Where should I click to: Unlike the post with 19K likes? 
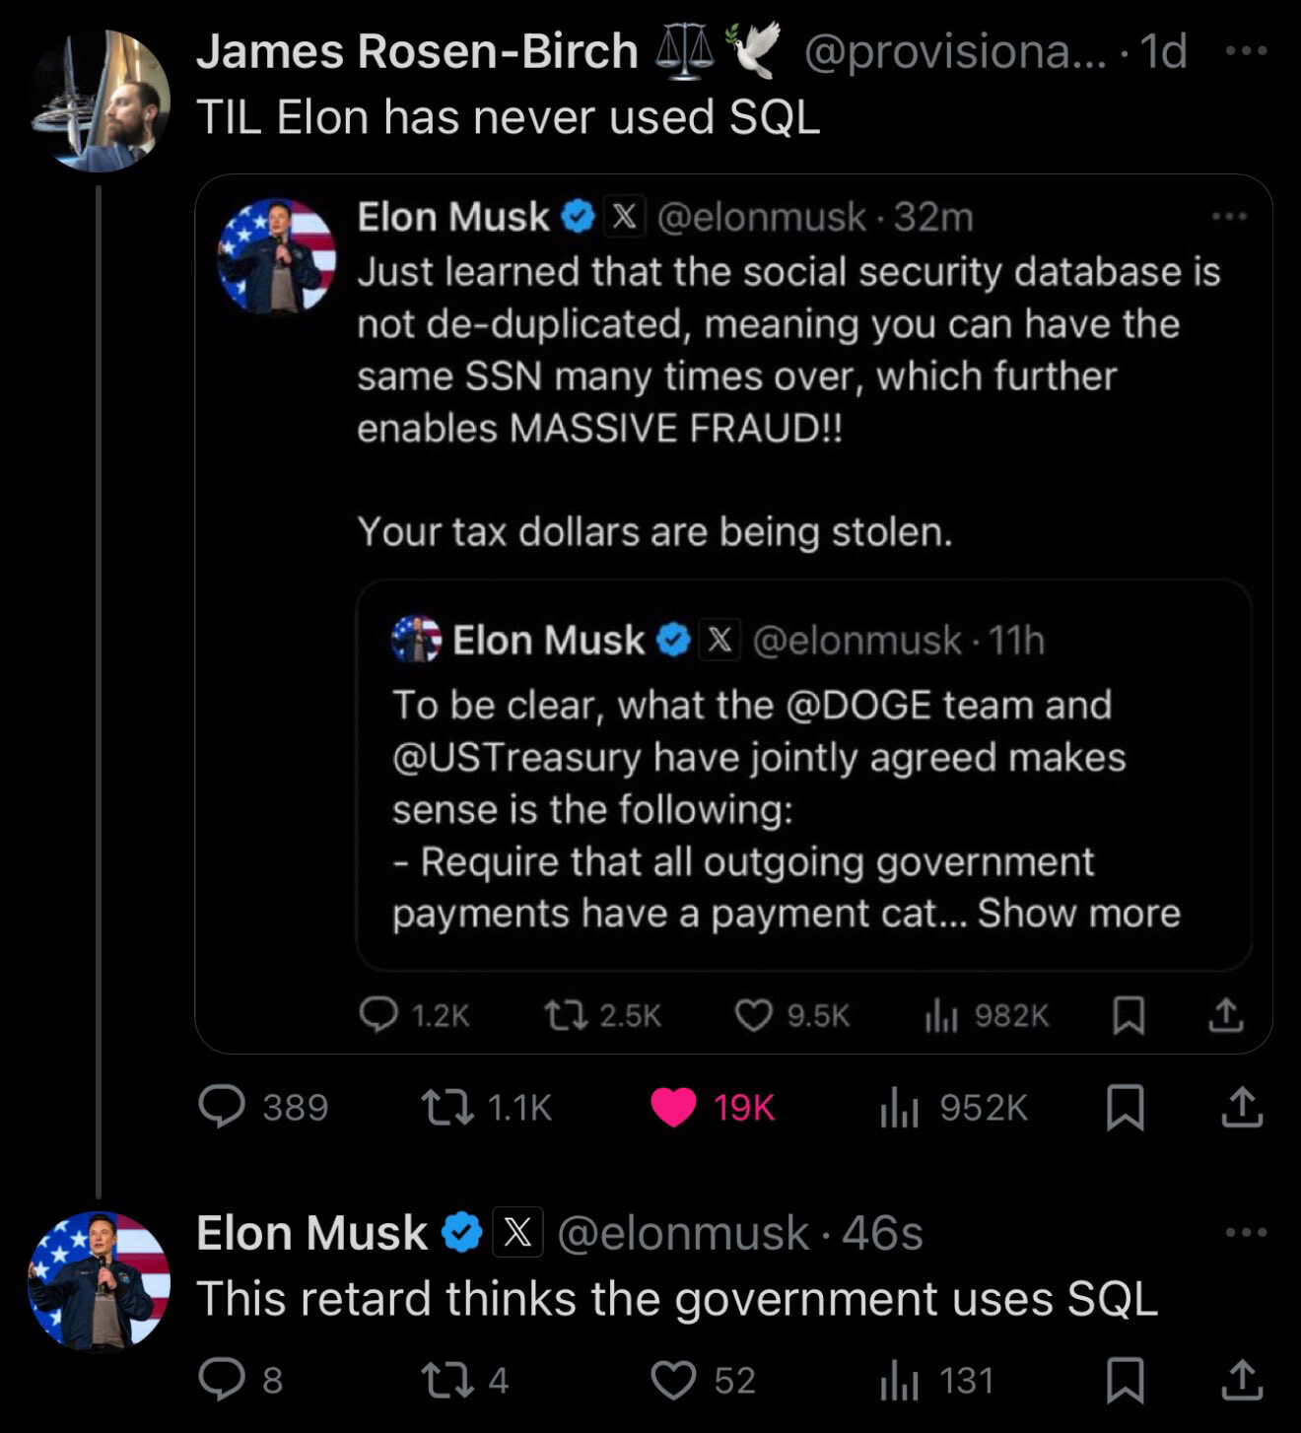pos(674,1107)
